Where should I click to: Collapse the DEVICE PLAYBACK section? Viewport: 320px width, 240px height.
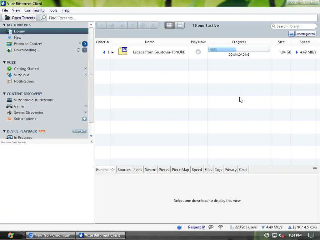4,131
